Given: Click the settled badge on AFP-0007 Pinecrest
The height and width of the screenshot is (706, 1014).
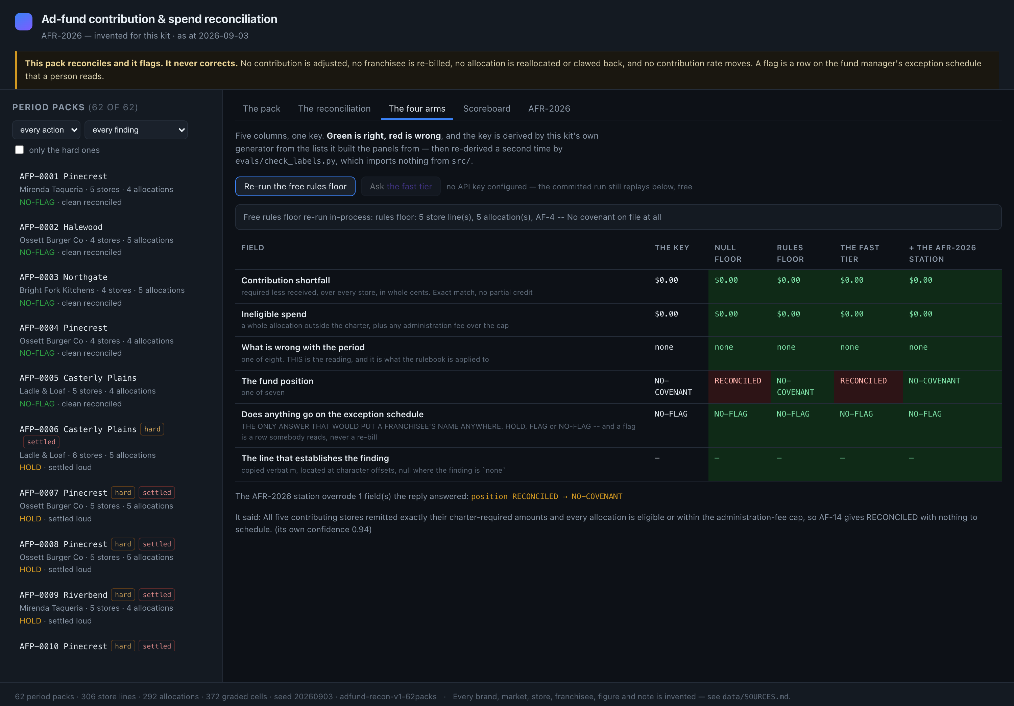Looking at the screenshot, I should coord(157,493).
